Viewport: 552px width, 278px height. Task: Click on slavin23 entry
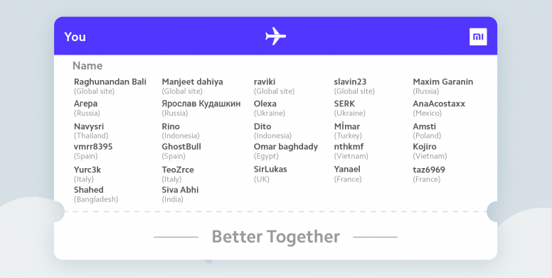coord(350,82)
